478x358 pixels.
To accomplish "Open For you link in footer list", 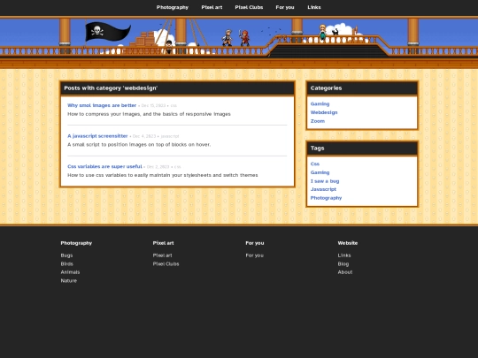I will (255, 255).
